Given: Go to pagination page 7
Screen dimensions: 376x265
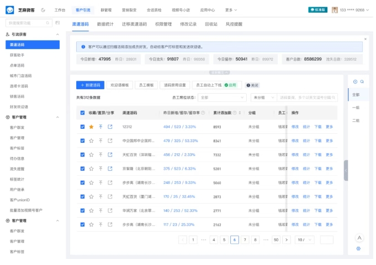Looking at the screenshot, I should [x=245, y=240].
